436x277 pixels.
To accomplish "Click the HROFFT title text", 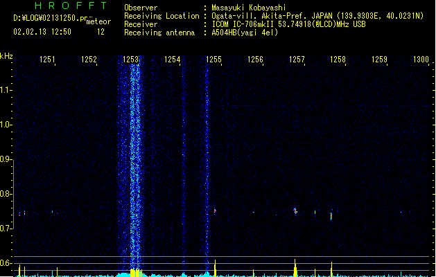I will (x=71, y=6).
